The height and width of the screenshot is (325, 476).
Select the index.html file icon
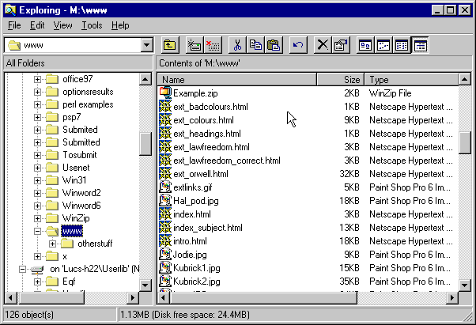coord(165,214)
